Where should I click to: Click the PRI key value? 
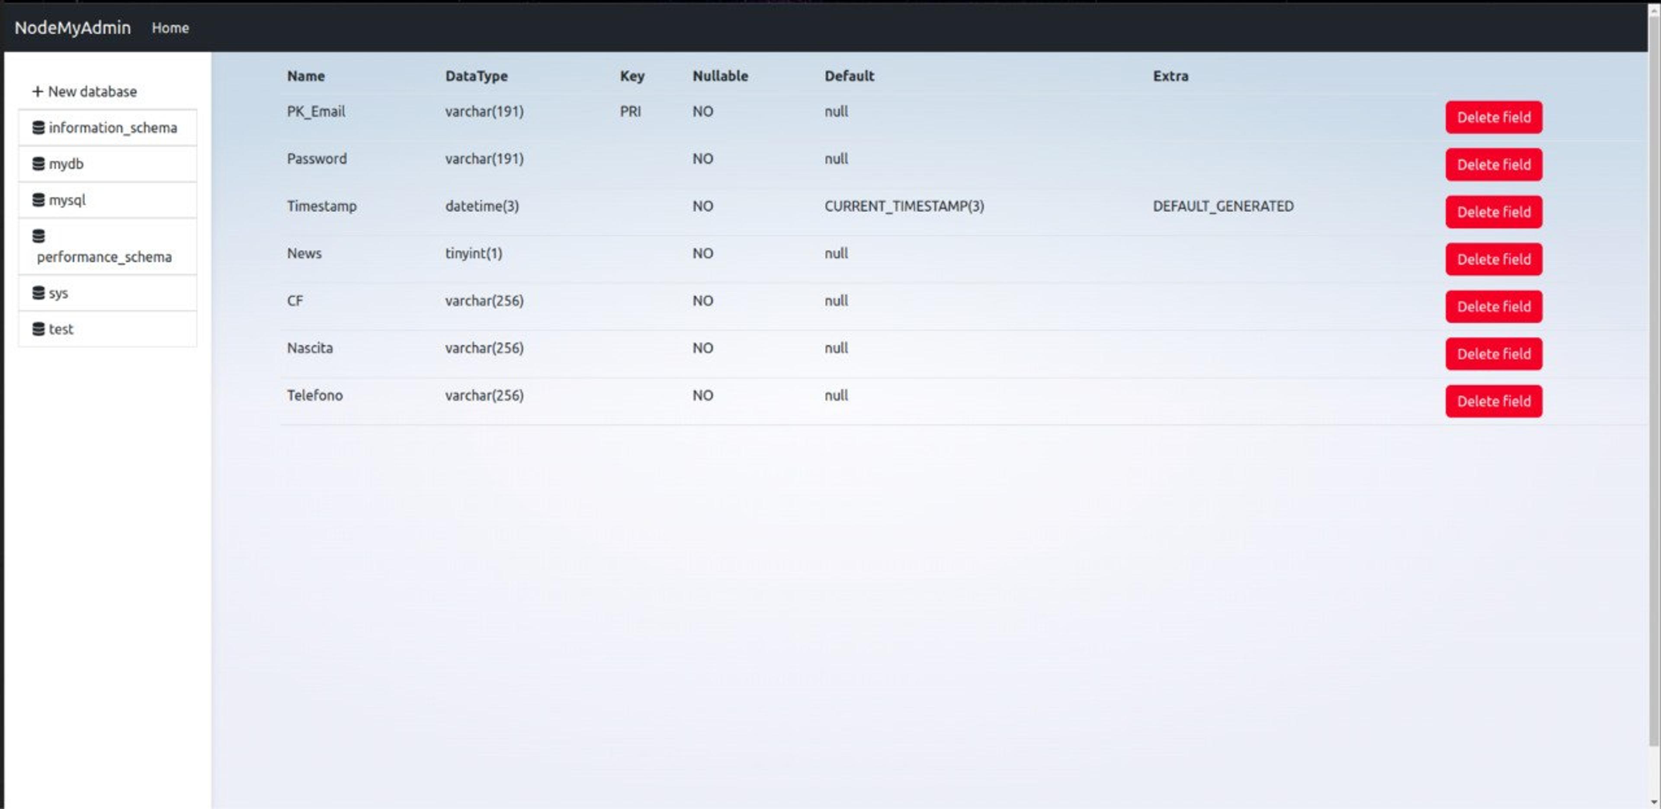[631, 111]
